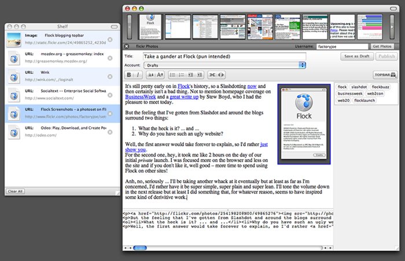Click the slashdot tag
This screenshot has width=405, height=261.
(359, 87)
